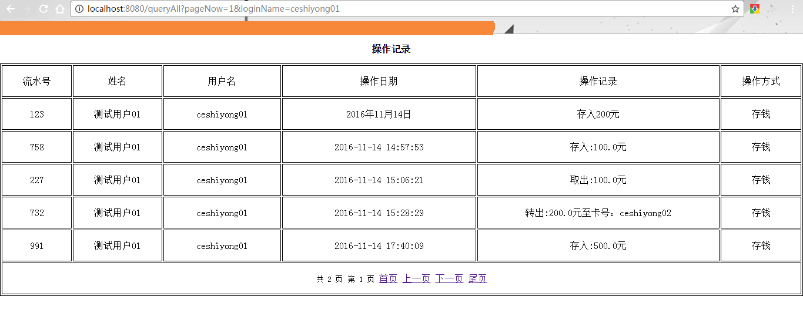The width and height of the screenshot is (803, 323).
Task: Click date cell 2016-11-14 15:06:21
Action: [379, 180]
